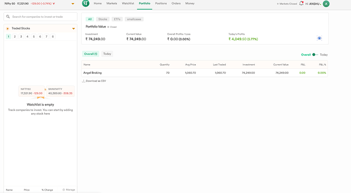Viewport: 351px width, 193px height.
Task: Toggle portfolio value visibility eye icon
Action: coord(319,38)
